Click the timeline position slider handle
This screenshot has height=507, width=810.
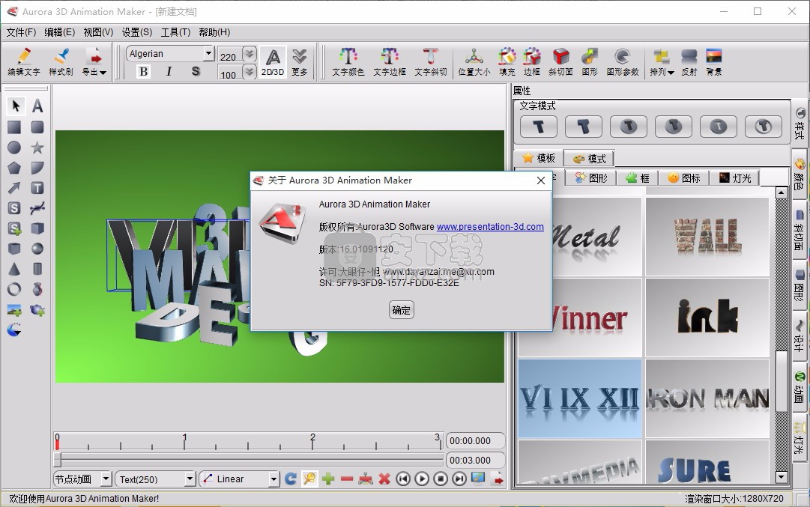58,460
